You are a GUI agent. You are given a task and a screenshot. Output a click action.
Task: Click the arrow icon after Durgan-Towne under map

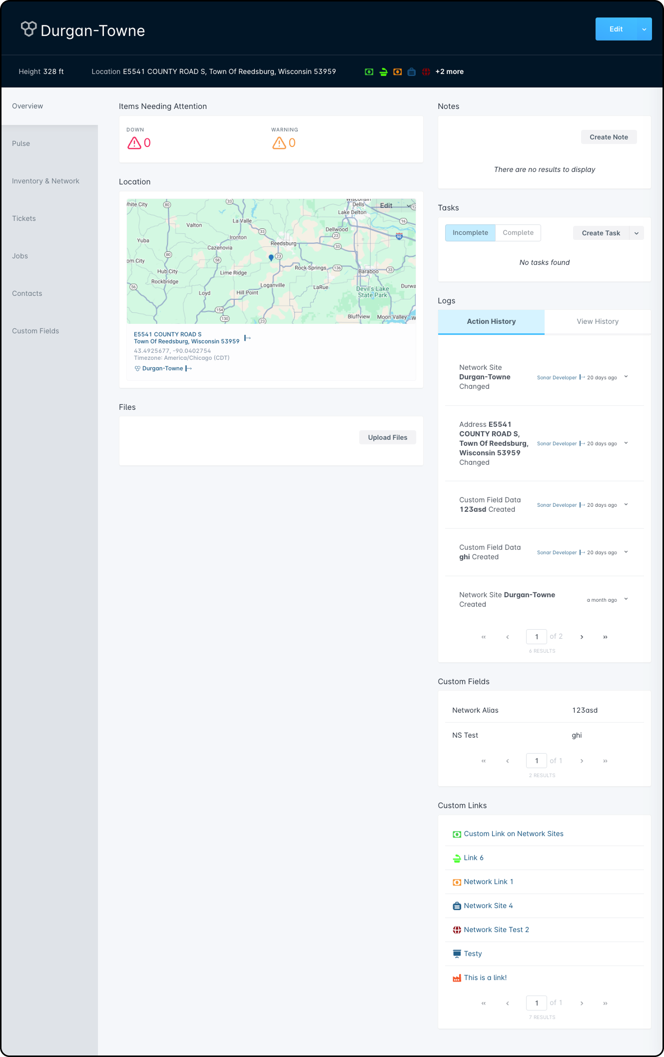pyautogui.click(x=188, y=368)
